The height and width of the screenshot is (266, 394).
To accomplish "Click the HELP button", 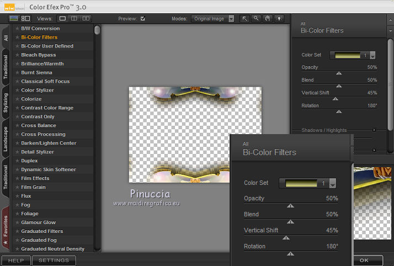I will pos(16,260).
